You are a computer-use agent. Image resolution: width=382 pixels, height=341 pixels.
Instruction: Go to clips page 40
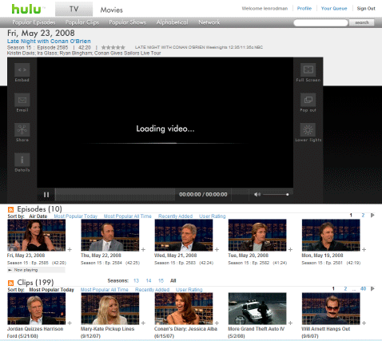[x=363, y=288]
